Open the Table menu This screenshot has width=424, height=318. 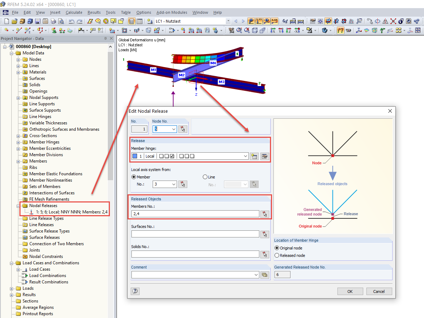pos(126,12)
